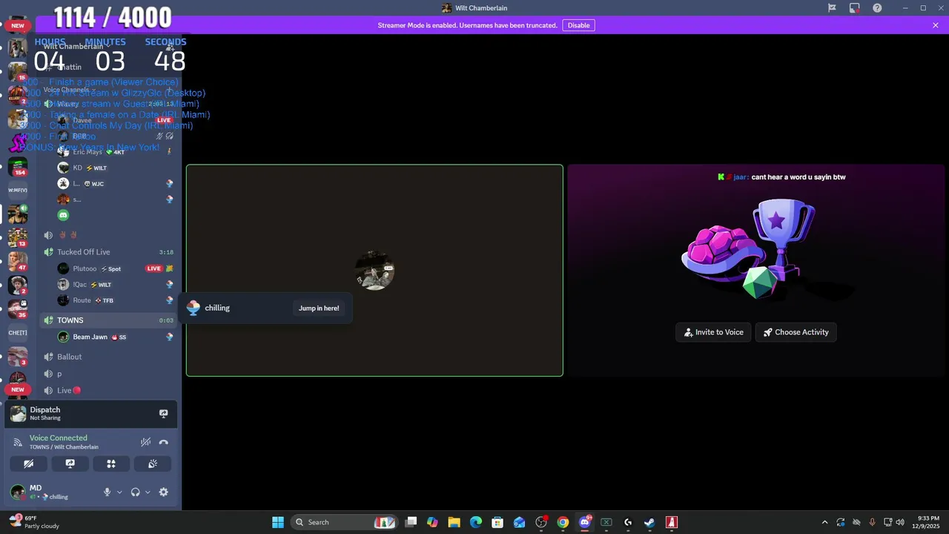The image size is (949, 534).
Task: Open the Activities launcher button
Action: tap(111, 464)
